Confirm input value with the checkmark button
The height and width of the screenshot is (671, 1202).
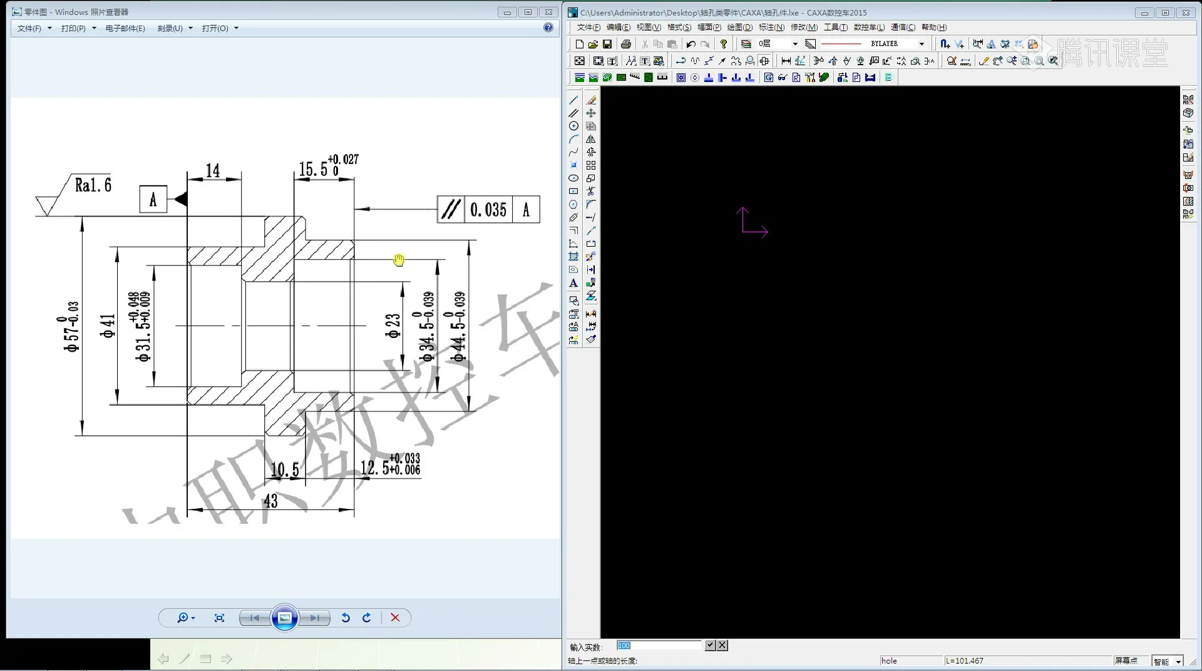click(x=710, y=645)
